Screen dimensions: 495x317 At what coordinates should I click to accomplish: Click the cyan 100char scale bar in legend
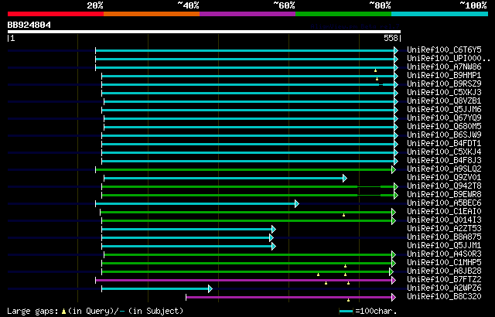click(346, 312)
